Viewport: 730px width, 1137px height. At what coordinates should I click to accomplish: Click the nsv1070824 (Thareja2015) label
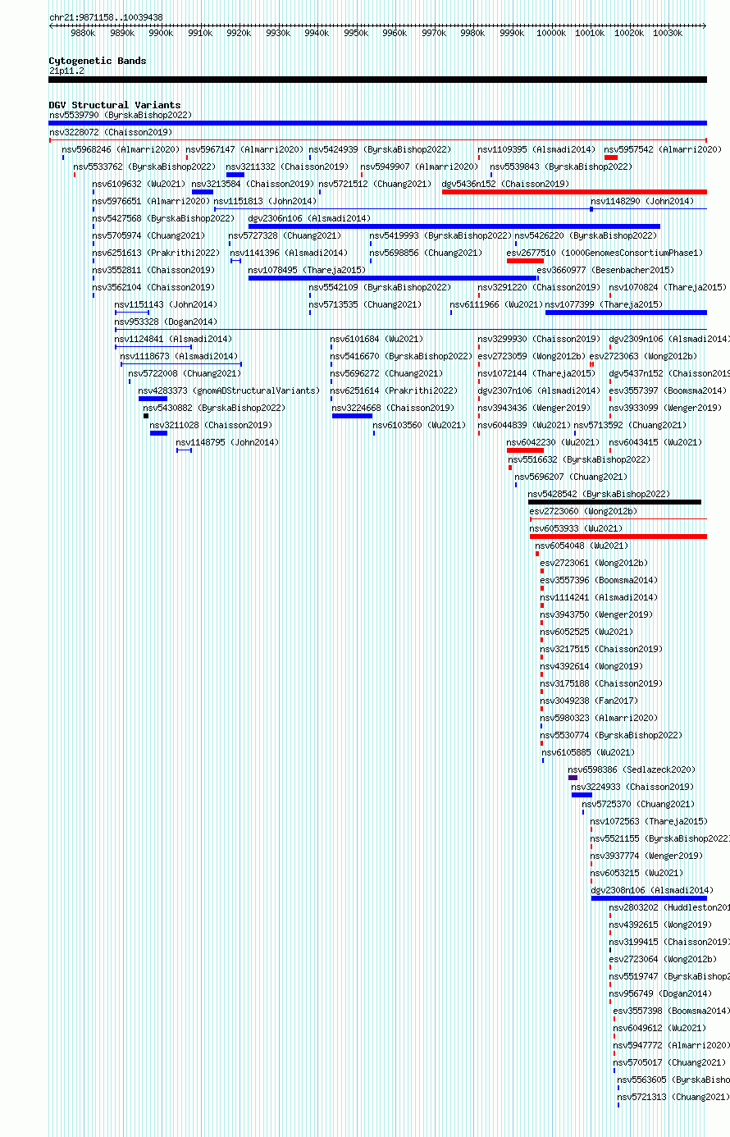click(668, 287)
